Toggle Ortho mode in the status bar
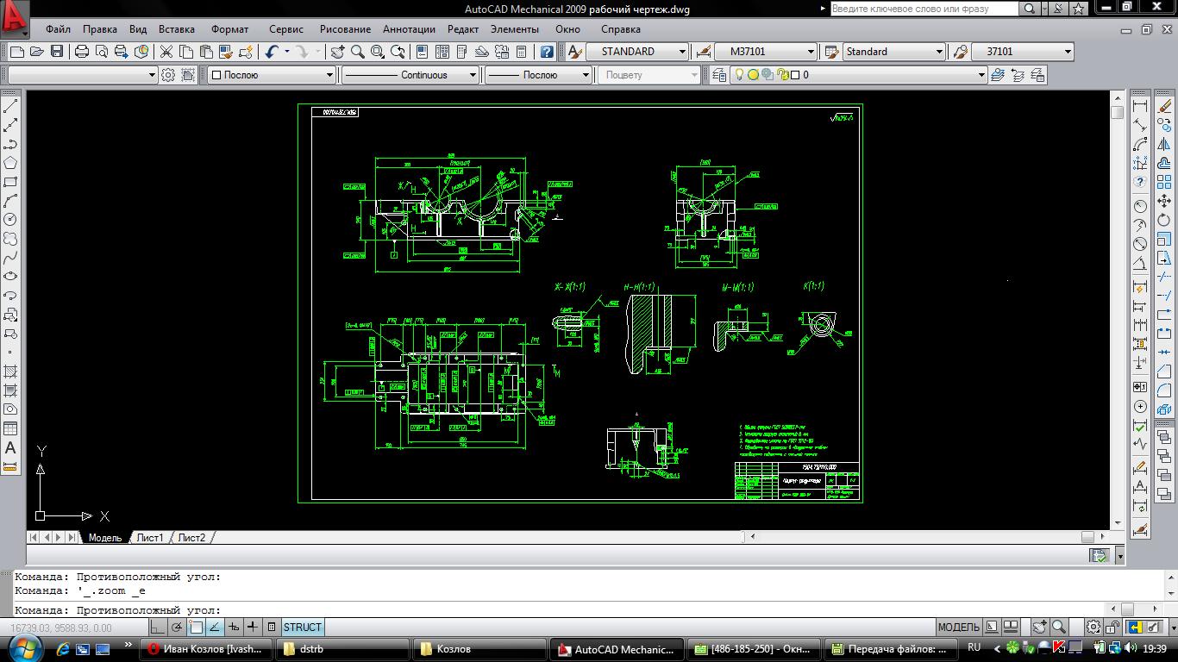 pyautogui.click(x=157, y=628)
